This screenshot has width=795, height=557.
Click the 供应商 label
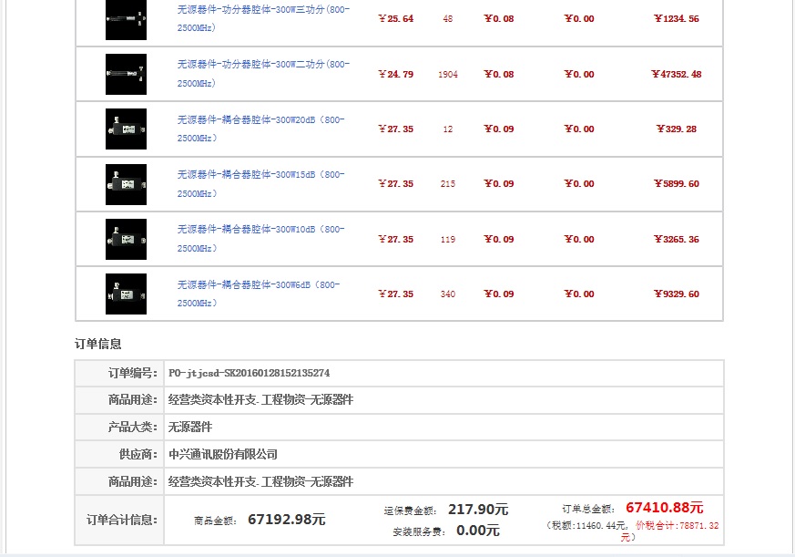(x=138, y=454)
